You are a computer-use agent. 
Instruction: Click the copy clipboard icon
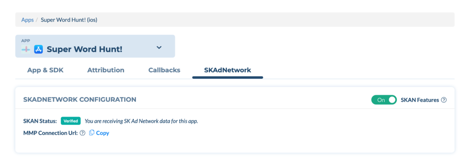click(x=92, y=133)
